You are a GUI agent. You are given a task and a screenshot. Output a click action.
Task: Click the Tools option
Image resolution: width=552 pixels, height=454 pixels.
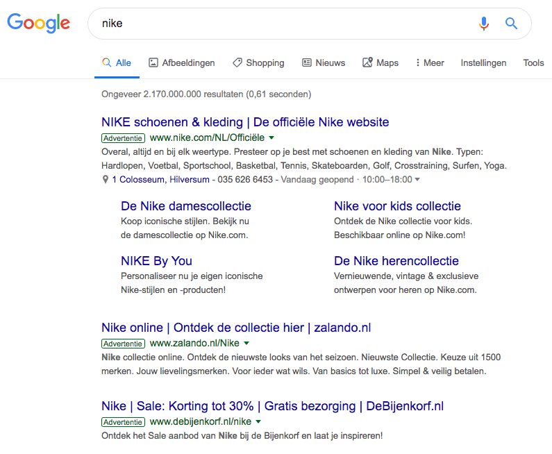[x=533, y=62]
